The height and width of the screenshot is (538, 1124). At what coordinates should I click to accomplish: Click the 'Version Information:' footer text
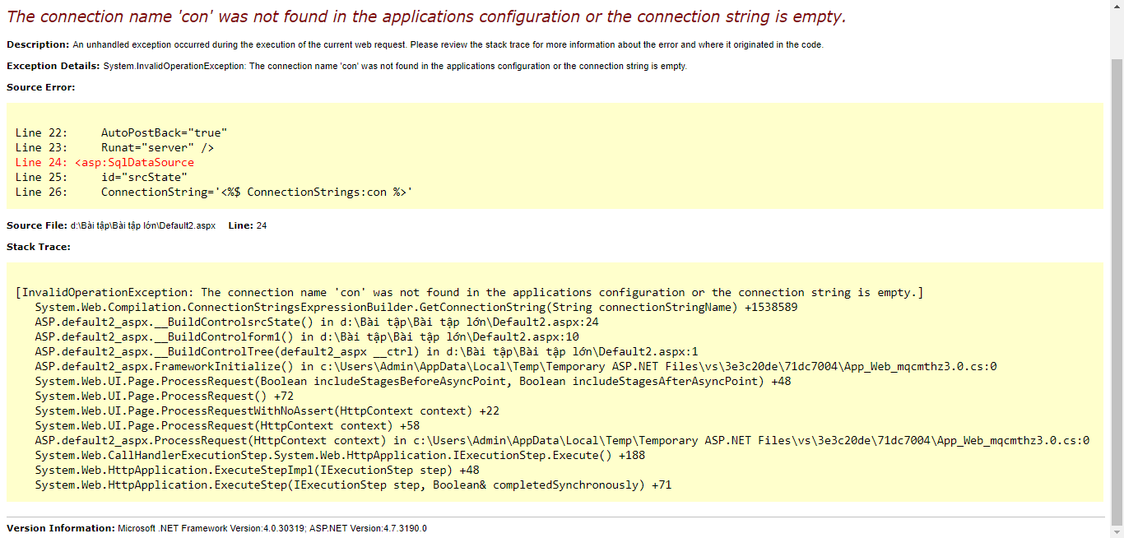click(x=61, y=528)
